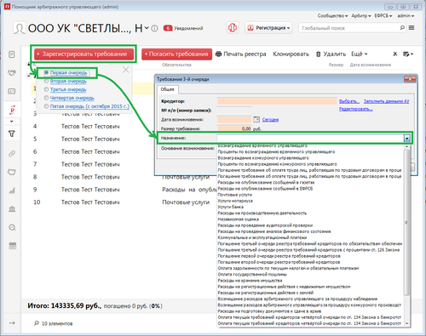The width and height of the screenshot is (426, 336).
Task: Open the magnifier analysis icon in sidebar
Action: (12, 227)
